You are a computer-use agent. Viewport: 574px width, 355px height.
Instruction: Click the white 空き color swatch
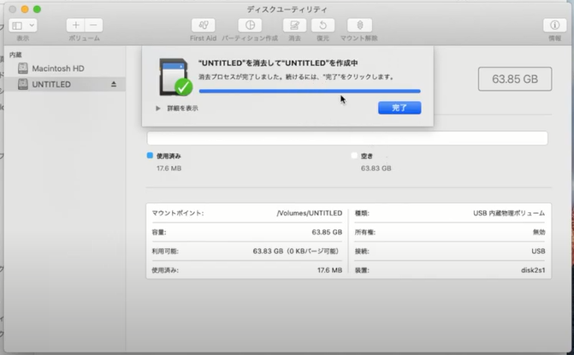(x=354, y=156)
